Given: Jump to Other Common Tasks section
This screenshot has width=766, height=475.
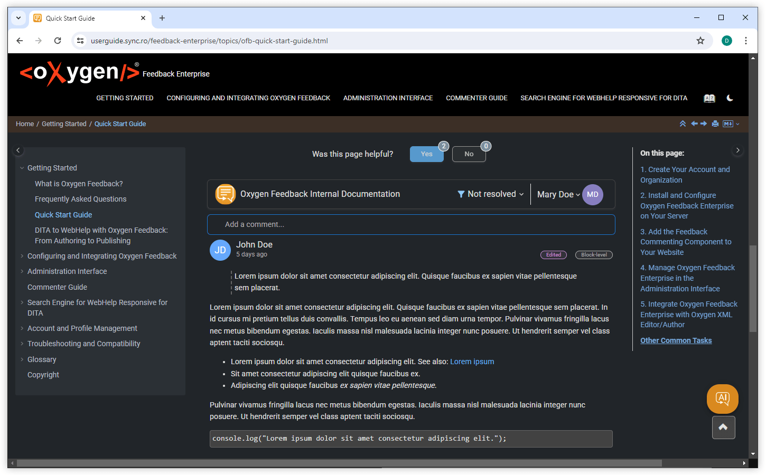Looking at the screenshot, I should [676, 340].
